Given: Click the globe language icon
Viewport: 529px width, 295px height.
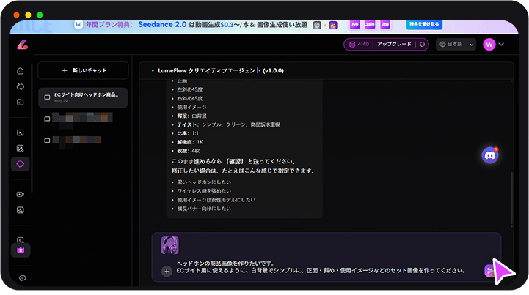Looking at the screenshot, I should (x=442, y=44).
